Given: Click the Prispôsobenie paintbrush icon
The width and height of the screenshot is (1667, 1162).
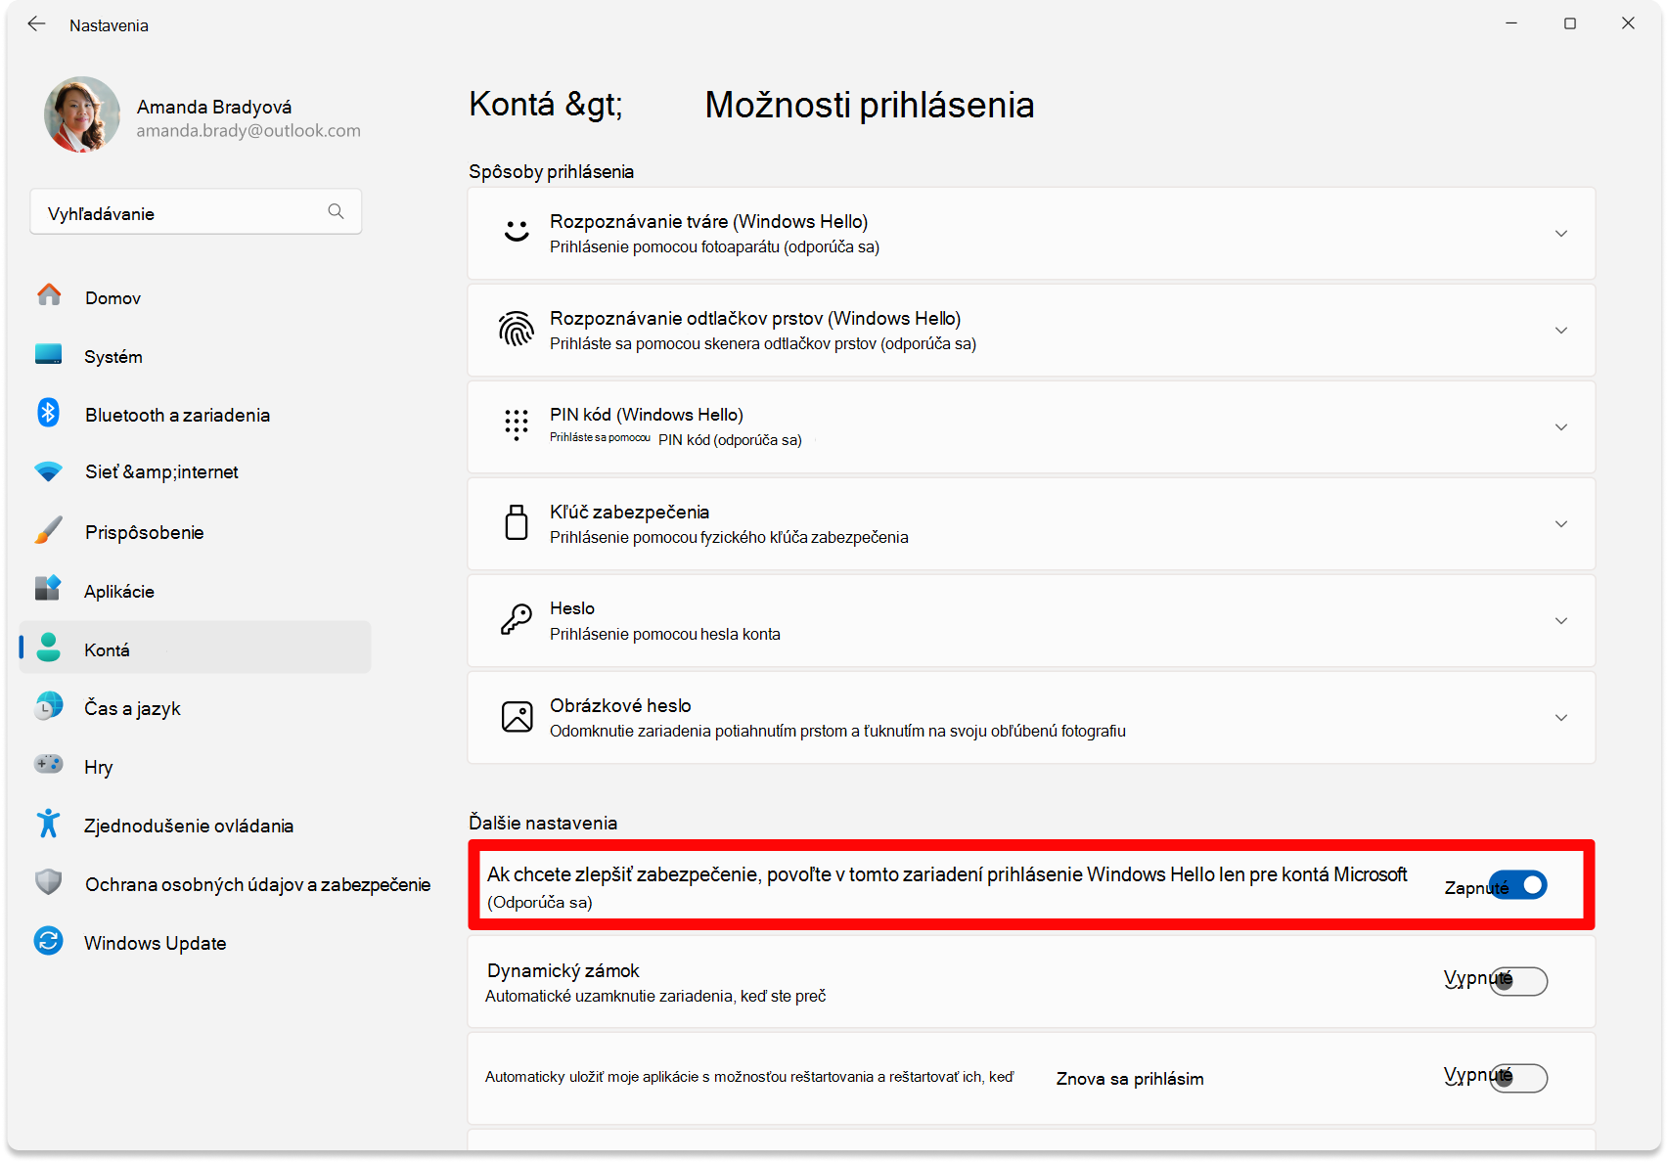Looking at the screenshot, I should [x=48, y=530].
